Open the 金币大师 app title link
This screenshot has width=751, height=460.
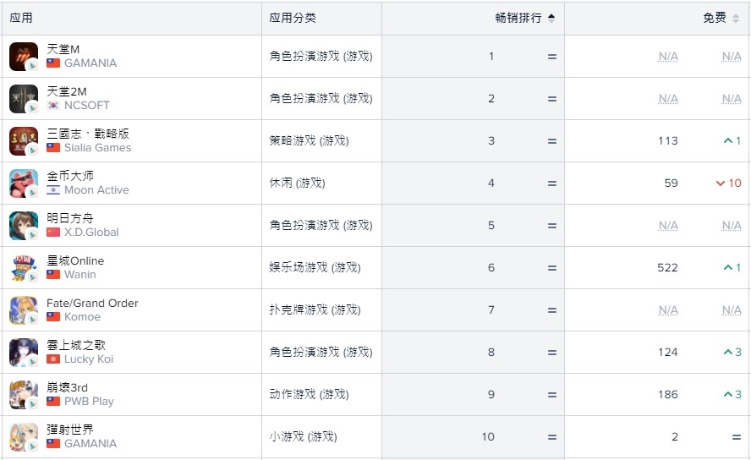pos(70,176)
